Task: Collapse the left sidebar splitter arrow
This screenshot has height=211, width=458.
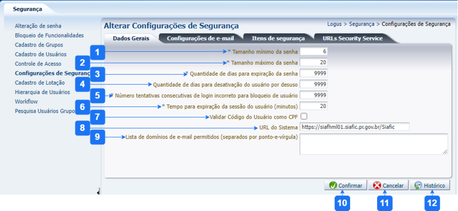Action: coord(98,191)
